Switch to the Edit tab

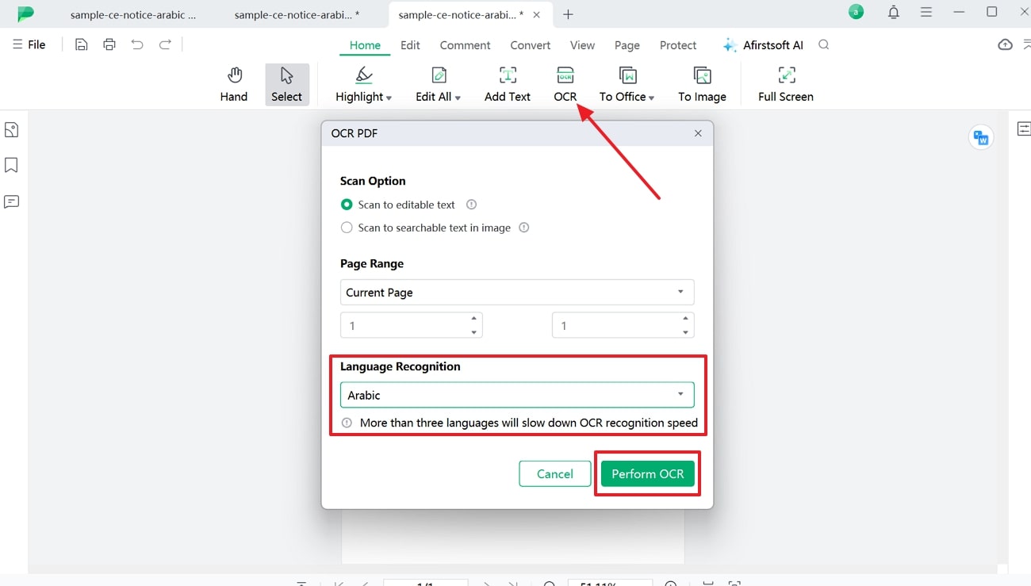pos(410,45)
